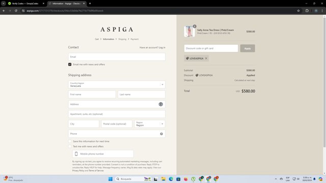Click the phone help question mark icon

pyautogui.click(x=161, y=134)
